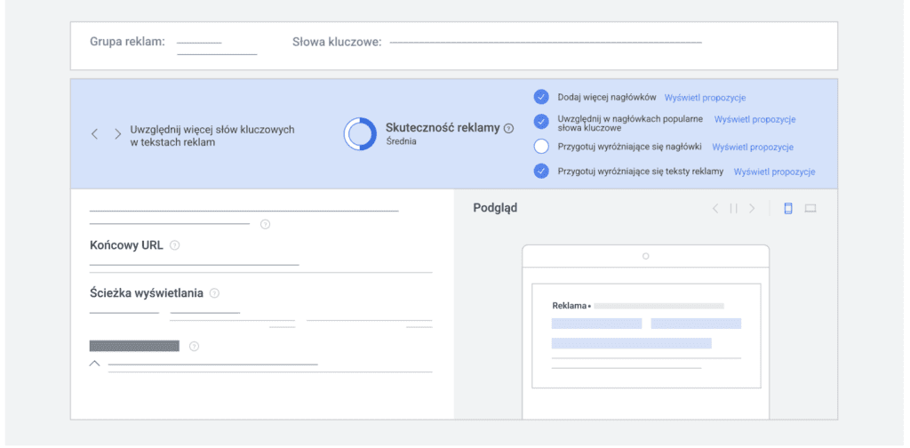Click Wyświetl propozycje for wyróżniające się teksty reklamy
Screen dimensions: 910x448
[x=774, y=172]
